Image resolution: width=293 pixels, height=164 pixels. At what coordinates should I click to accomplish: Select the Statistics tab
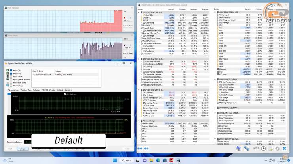point(68,90)
